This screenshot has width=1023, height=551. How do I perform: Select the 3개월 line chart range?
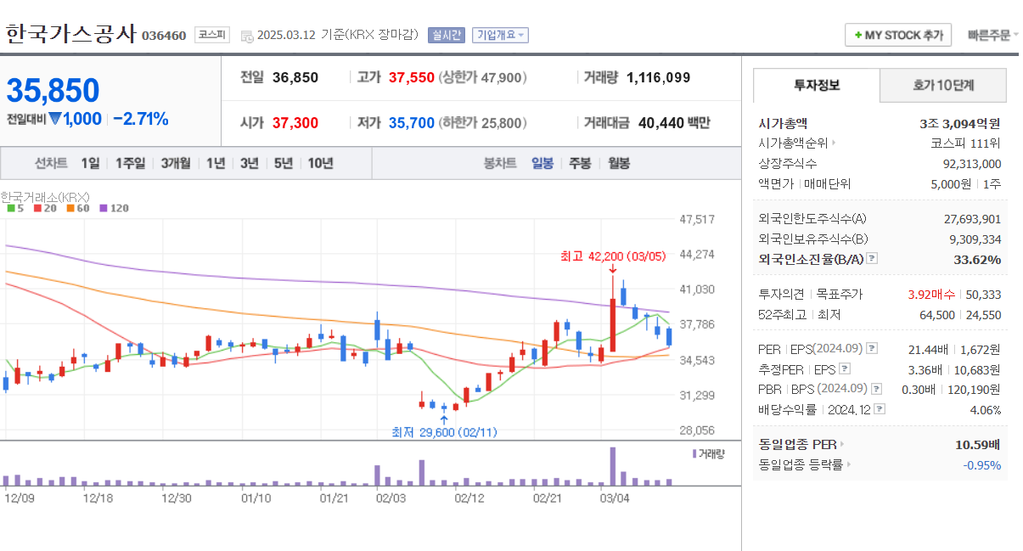point(176,163)
